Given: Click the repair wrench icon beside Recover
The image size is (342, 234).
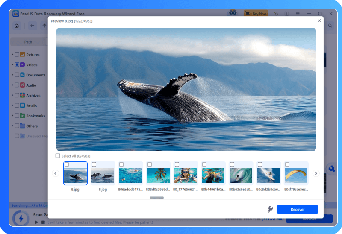Looking at the screenshot, I should (x=270, y=209).
